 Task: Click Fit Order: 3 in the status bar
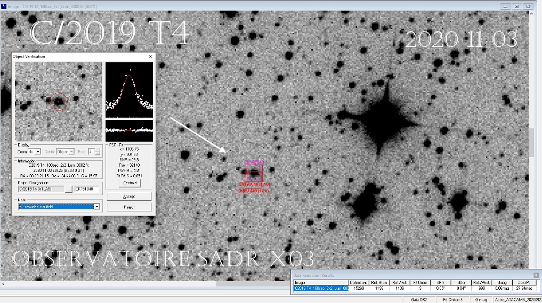452,300
